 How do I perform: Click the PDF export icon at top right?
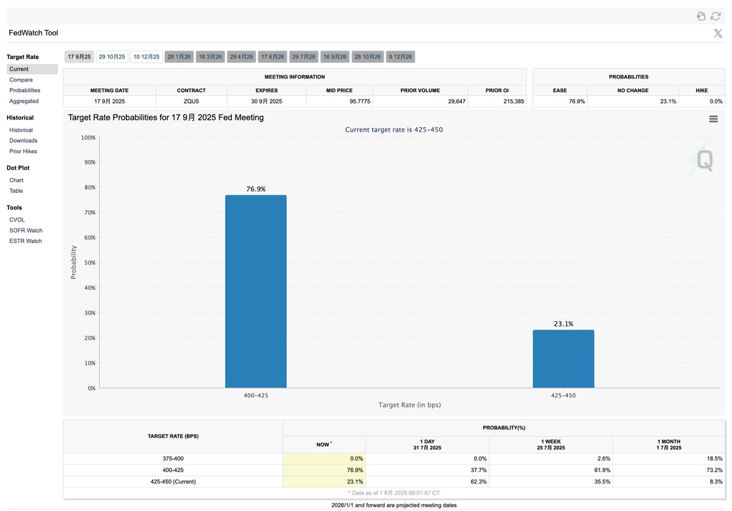701,16
